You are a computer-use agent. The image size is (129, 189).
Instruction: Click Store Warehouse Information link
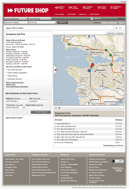click(x=17, y=87)
